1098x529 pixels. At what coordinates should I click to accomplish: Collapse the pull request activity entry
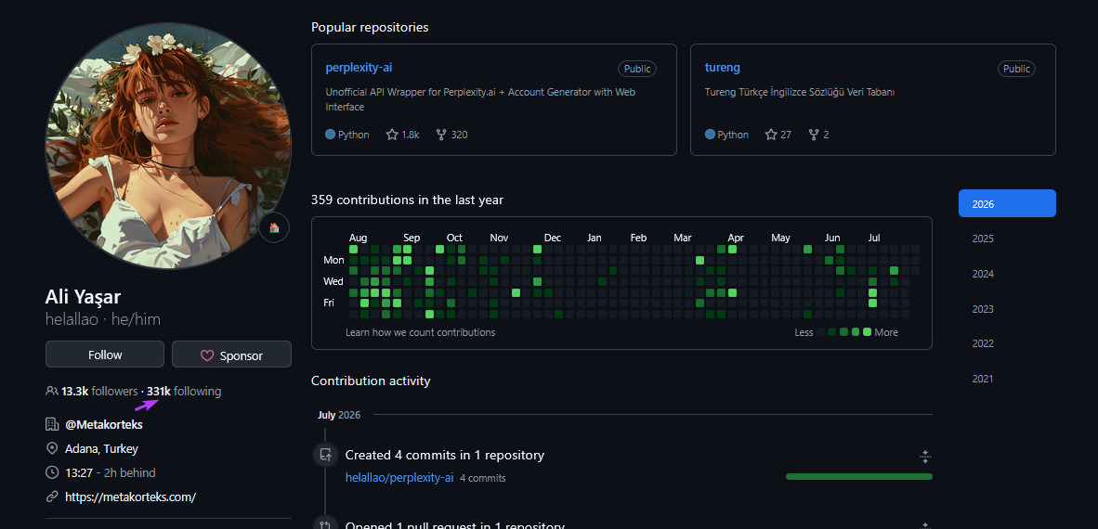click(925, 524)
